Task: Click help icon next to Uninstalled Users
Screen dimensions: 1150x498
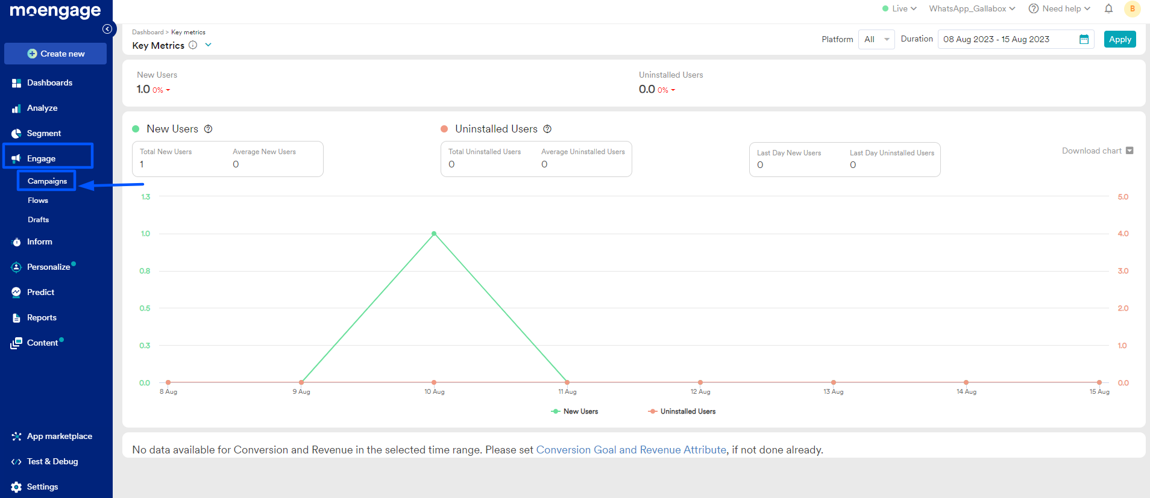Action: click(547, 129)
